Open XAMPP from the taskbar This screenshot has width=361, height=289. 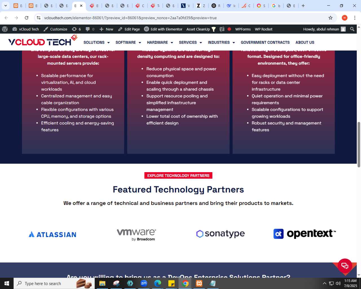click(x=199, y=283)
